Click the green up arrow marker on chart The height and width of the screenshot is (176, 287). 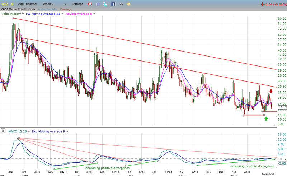(266, 118)
